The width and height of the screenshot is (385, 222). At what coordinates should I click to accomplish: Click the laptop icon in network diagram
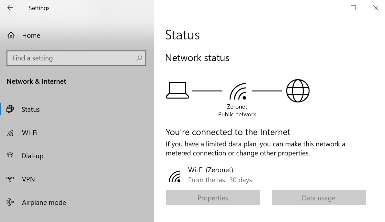(177, 90)
